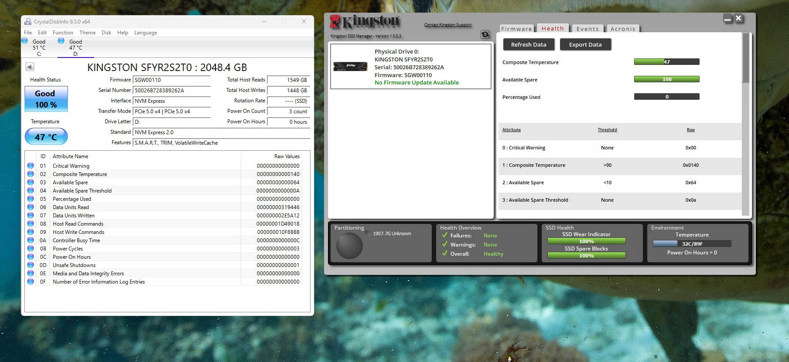789x362 pixels.
Task: Click the partition pie chart in Partitioning
Action: coord(349,246)
